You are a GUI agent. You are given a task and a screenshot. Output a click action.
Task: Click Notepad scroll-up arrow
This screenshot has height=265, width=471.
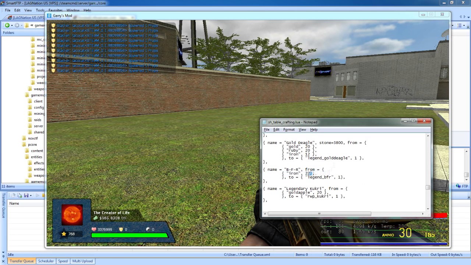[428, 136]
